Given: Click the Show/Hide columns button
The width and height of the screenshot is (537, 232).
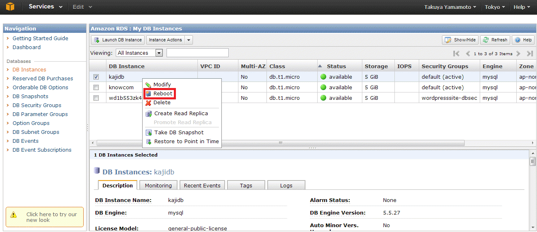Looking at the screenshot, I should coord(460,40).
